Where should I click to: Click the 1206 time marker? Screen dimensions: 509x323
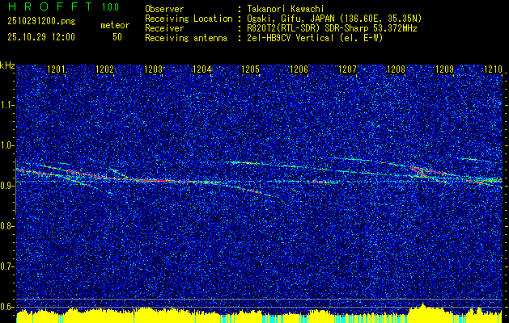pos(299,69)
